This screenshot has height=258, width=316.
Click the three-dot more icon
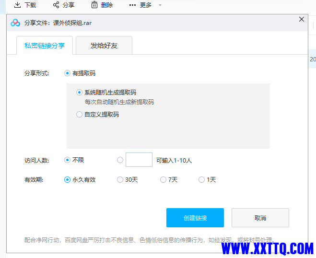click(x=132, y=5)
